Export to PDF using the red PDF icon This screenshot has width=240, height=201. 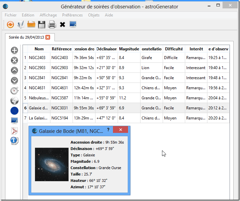14,131
